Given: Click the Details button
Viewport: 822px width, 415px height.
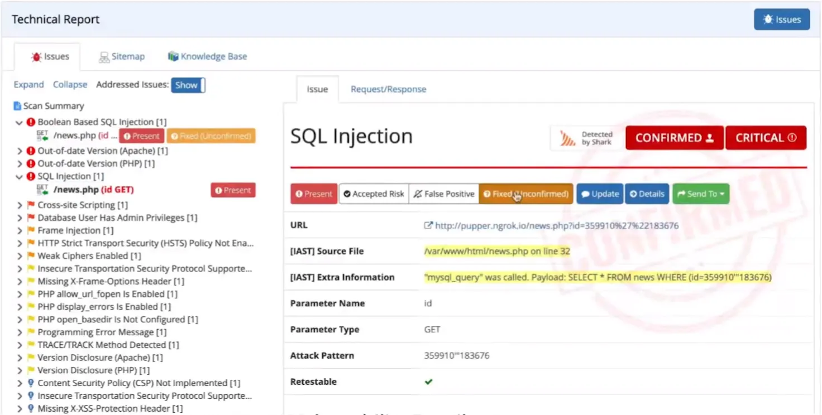Looking at the screenshot, I should [x=647, y=194].
